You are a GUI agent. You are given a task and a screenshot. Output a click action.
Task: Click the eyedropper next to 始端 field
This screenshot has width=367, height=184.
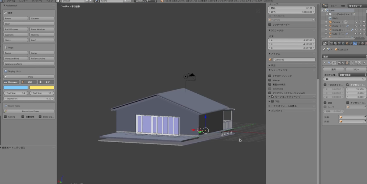coord(365,117)
